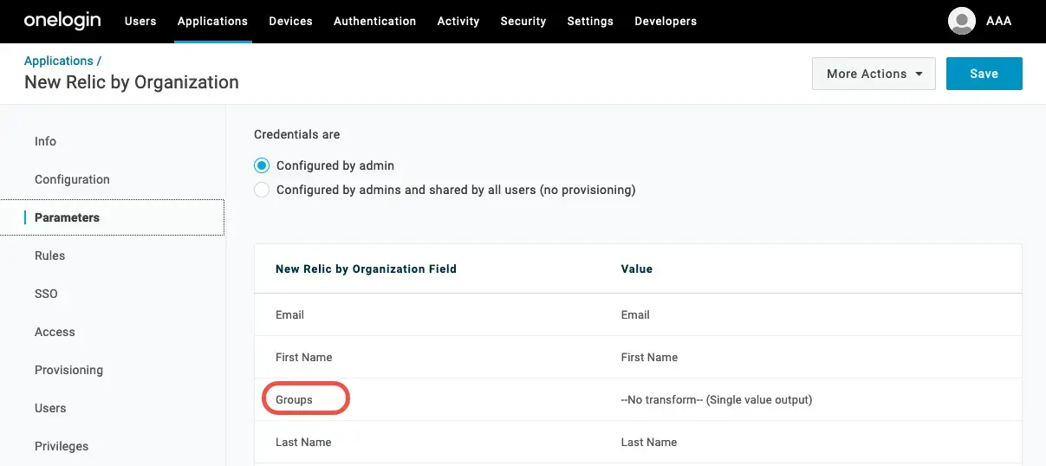Viewport: 1046px width, 466px height.
Task: Click the Email field row
Action: [289, 314]
